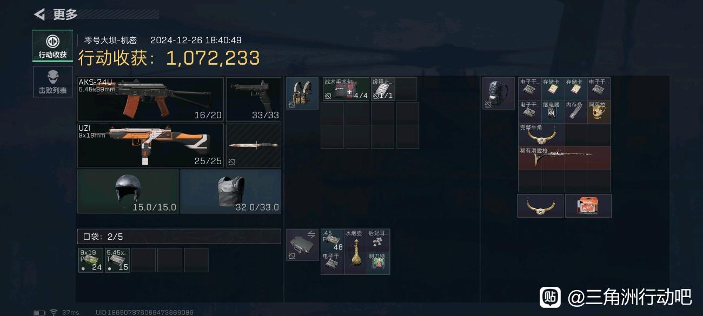The height and width of the screenshot is (316, 703).
Task: Switch to the 行动收获 tab
Action: (52, 46)
